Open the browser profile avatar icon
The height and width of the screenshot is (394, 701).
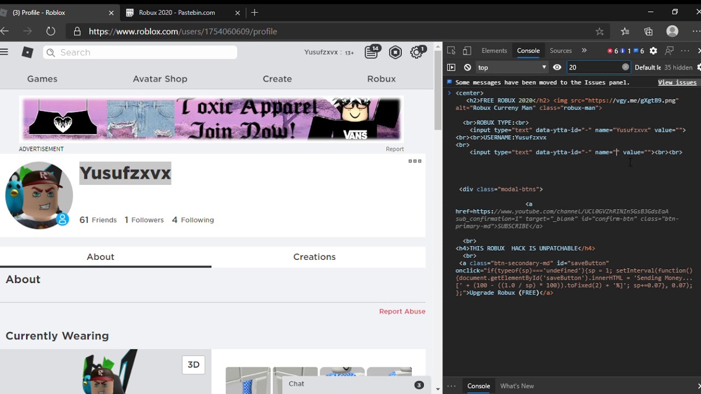coord(673,31)
